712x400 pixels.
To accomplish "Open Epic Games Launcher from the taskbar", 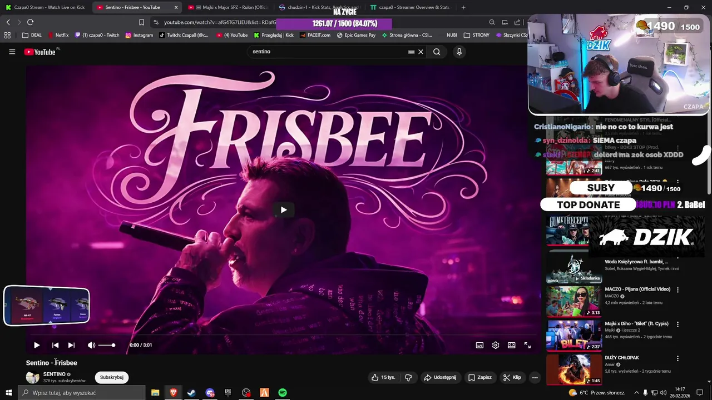I will click(228, 393).
